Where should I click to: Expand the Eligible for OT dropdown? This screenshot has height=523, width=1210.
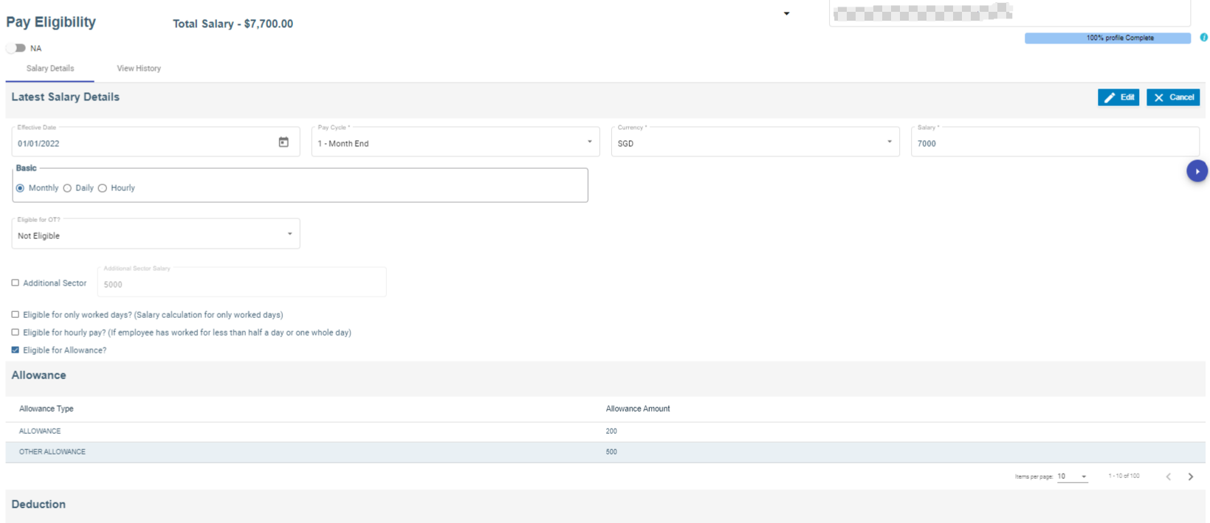coord(155,235)
